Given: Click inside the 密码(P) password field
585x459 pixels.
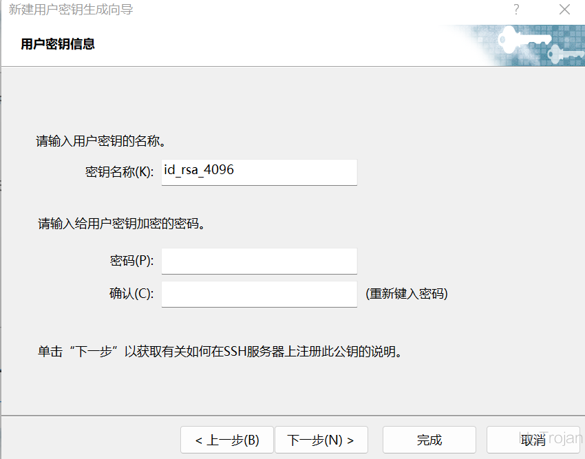Looking at the screenshot, I should (x=259, y=261).
